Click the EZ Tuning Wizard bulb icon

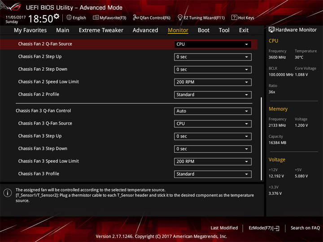pyautogui.click(x=180, y=17)
